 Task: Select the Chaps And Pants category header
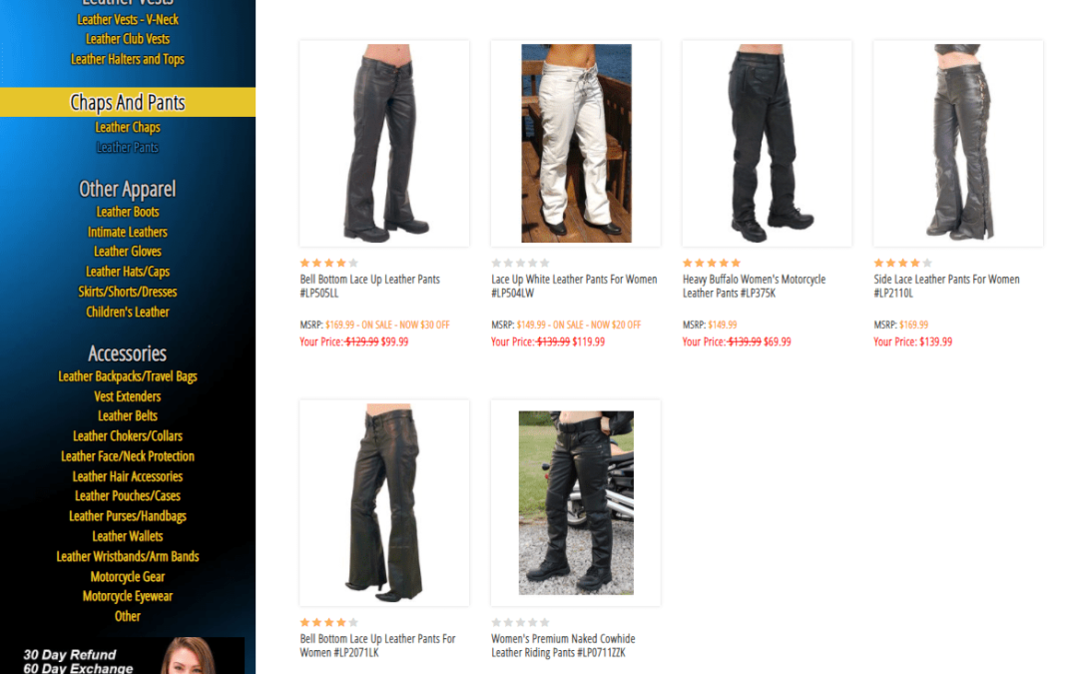[128, 102]
